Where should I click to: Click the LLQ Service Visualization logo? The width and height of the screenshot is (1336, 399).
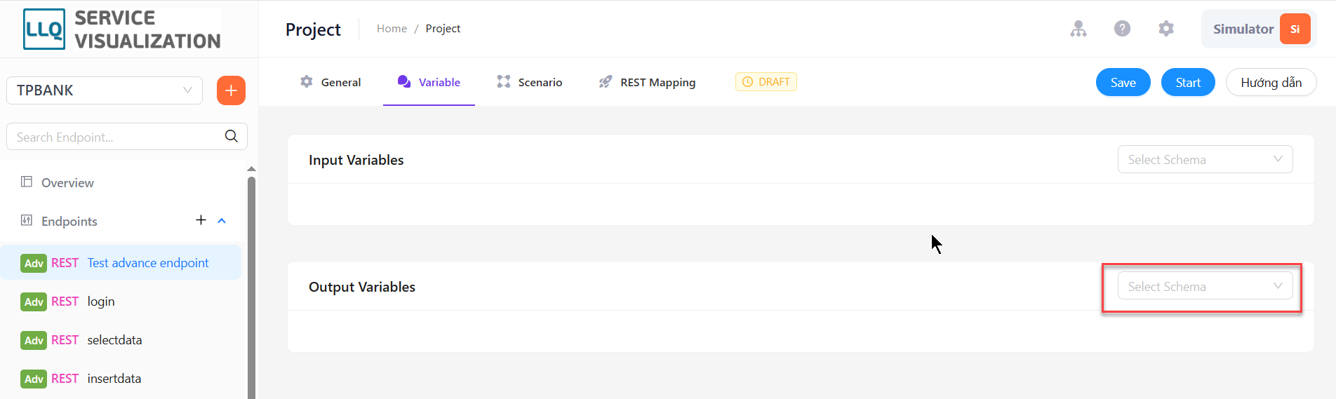coord(122,29)
